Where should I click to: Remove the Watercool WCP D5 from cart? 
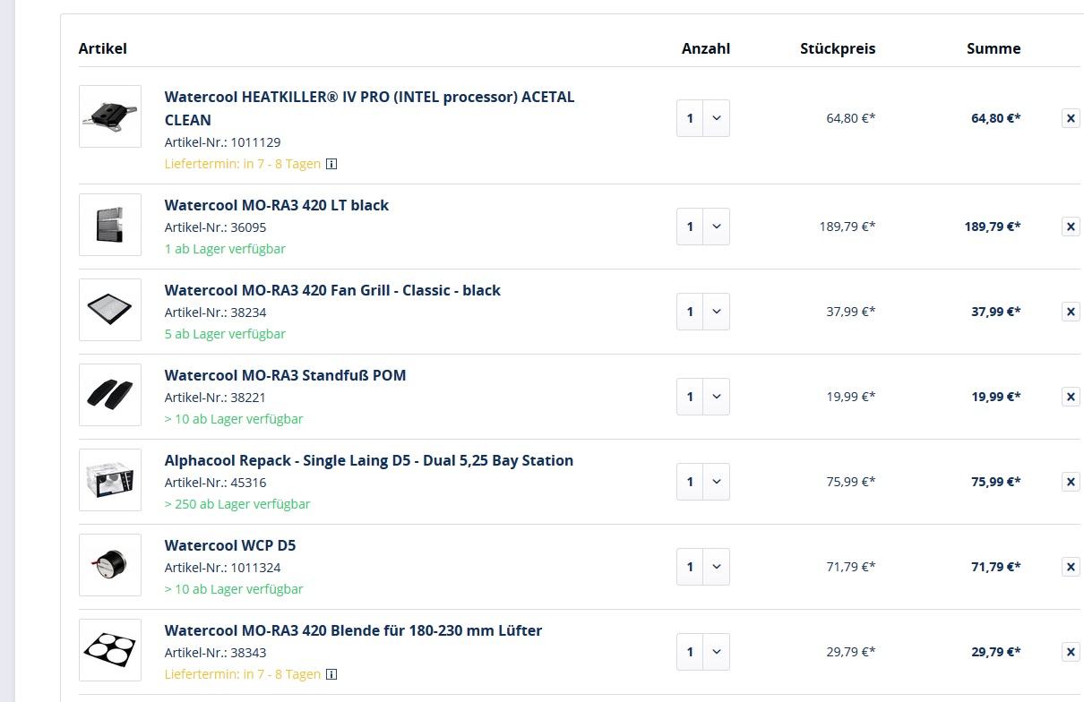click(x=1071, y=567)
